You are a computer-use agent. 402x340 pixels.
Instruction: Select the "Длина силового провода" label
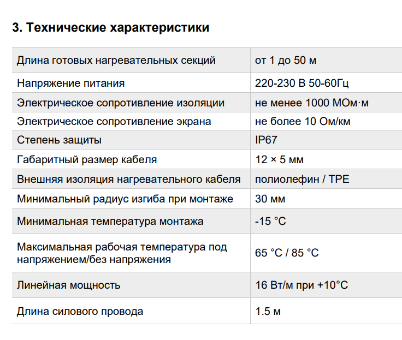80,312
